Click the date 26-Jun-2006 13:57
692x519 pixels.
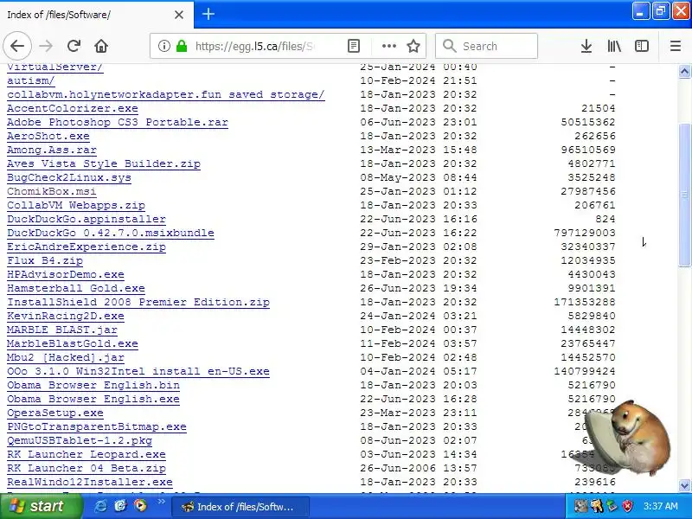point(419,468)
